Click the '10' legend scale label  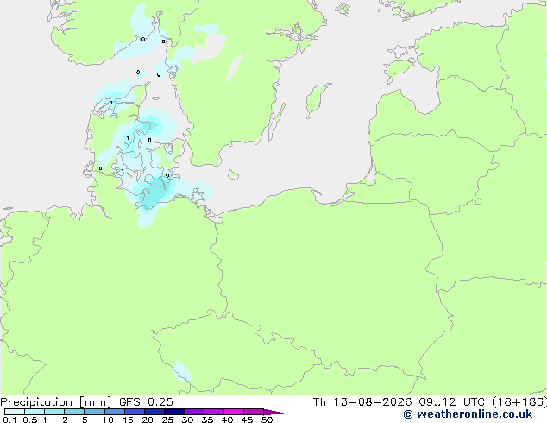108,420
